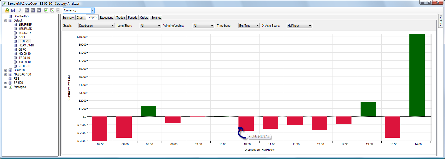Screen dimensions: 445x159
Task: Switch to the Chart tab
Action: (80, 18)
